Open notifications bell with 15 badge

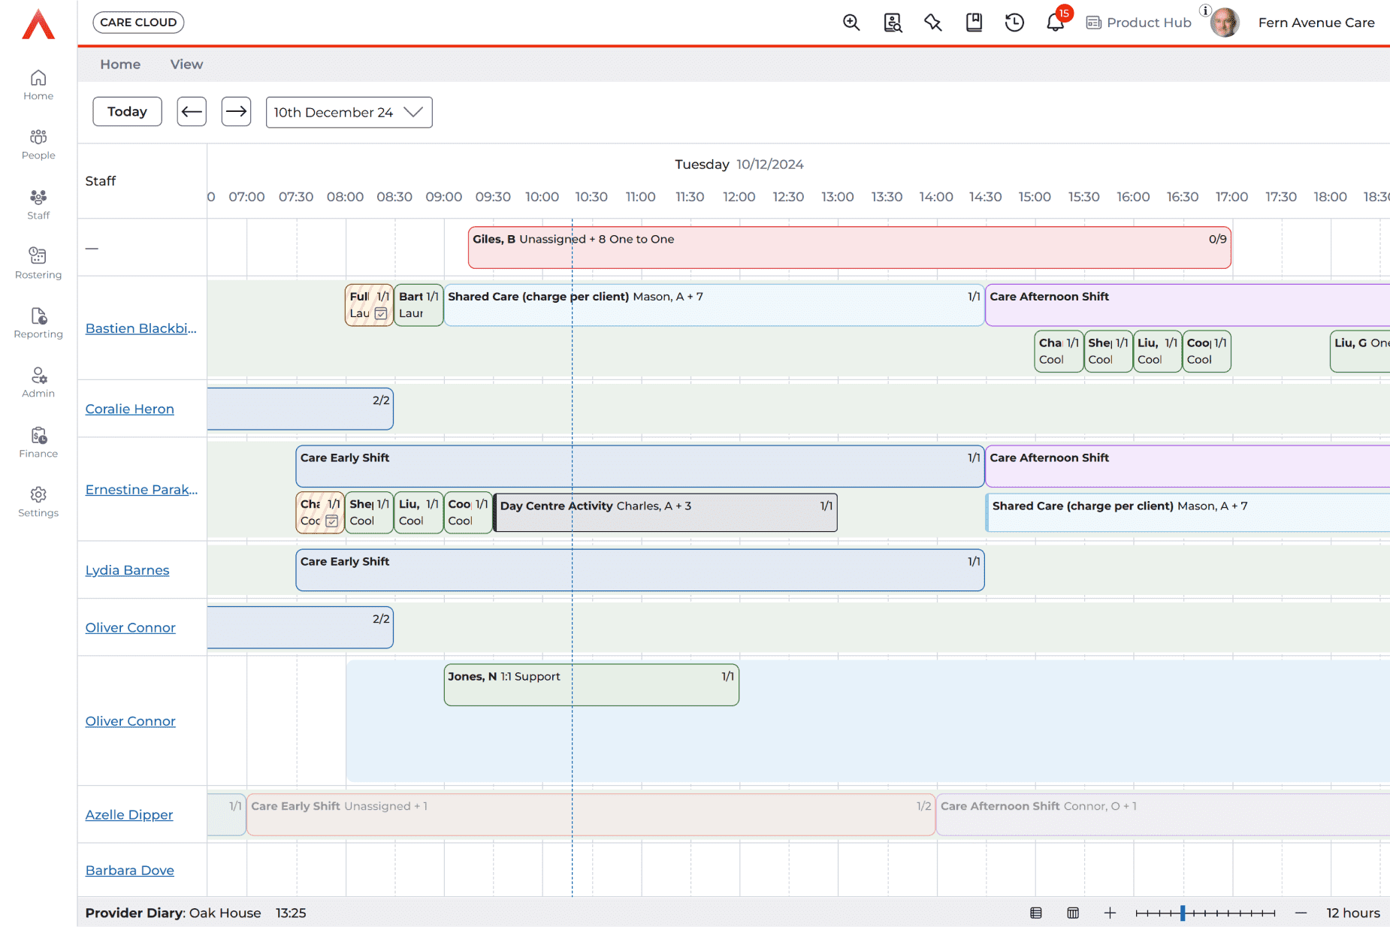tap(1055, 23)
